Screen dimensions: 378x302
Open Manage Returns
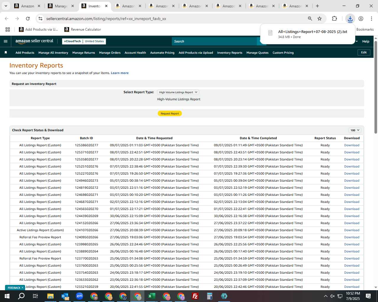84,52
